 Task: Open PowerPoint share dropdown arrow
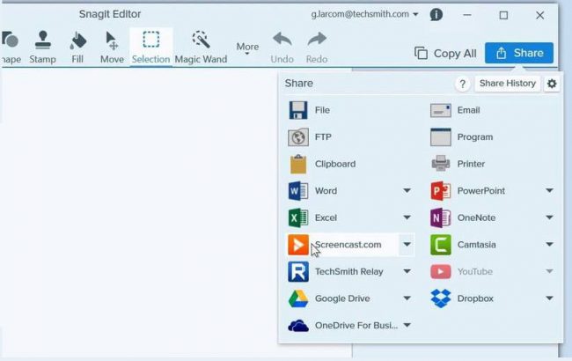tap(549, 191)
